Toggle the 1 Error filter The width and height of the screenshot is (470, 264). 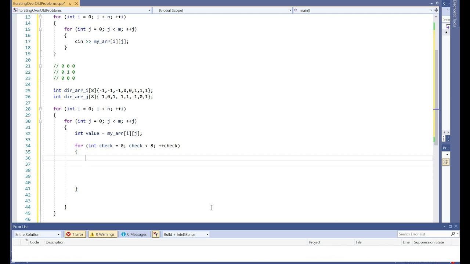click(75, 234)
